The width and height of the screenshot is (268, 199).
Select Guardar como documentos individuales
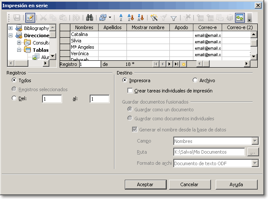point(130,118)
